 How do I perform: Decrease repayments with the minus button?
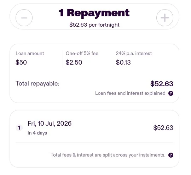click(24, 18)
